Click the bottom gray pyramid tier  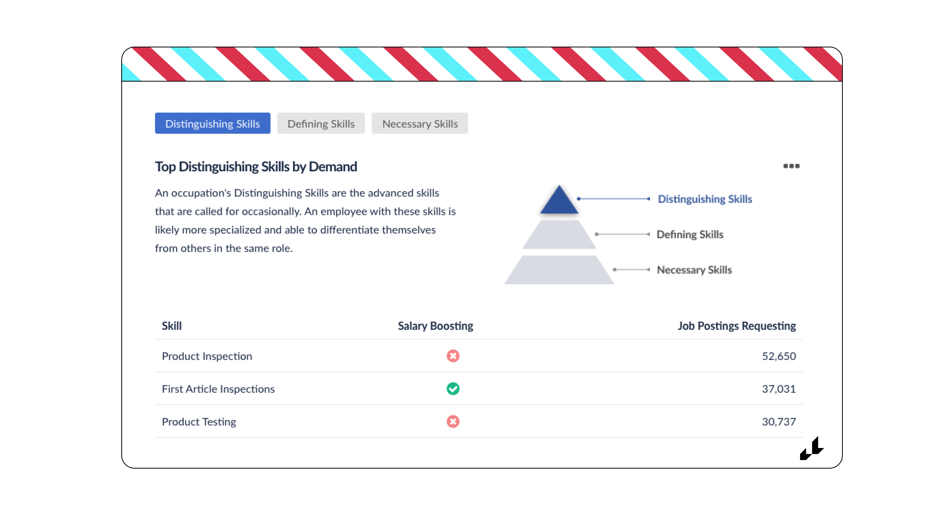click(x=559, y=270)
